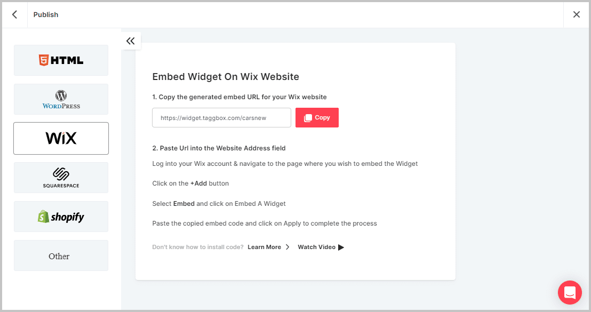
Task: Close the Publish dialog
Action: (577, 14)
